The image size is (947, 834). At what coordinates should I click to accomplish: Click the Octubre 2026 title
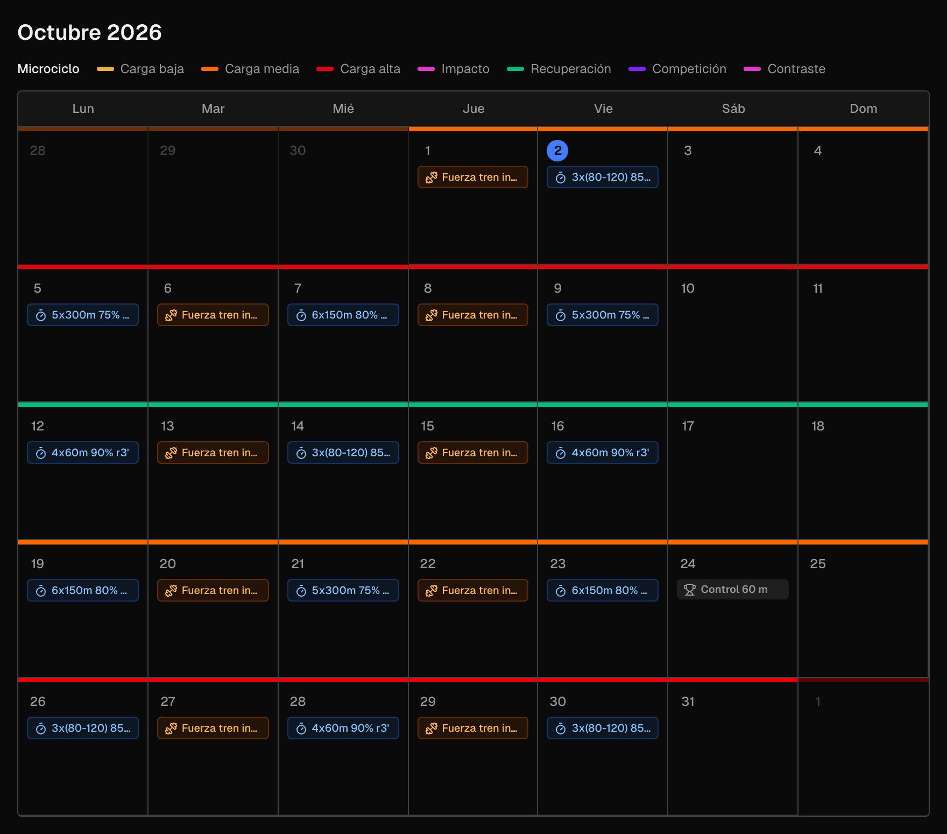[89, 32]
